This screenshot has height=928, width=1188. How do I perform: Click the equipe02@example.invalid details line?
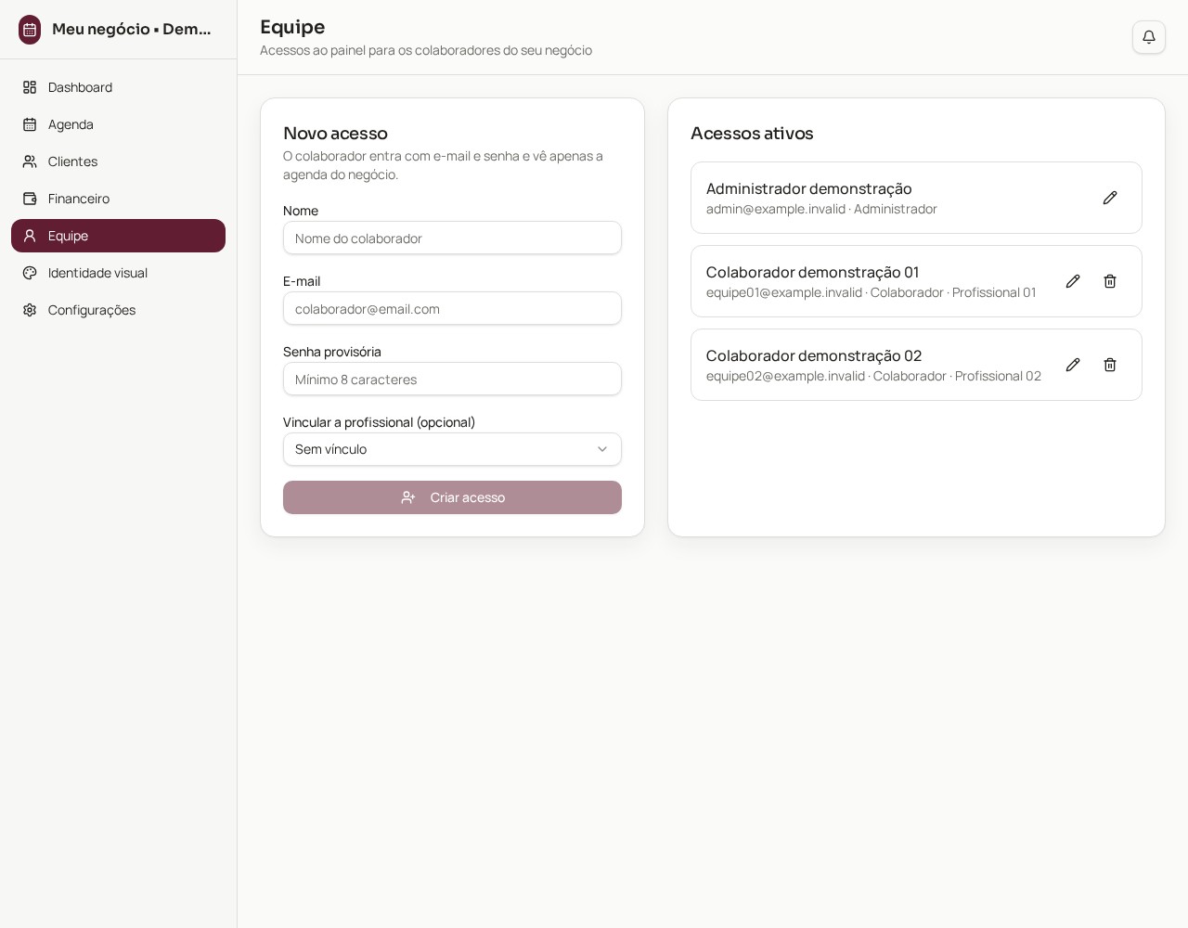tap(873, 376)
